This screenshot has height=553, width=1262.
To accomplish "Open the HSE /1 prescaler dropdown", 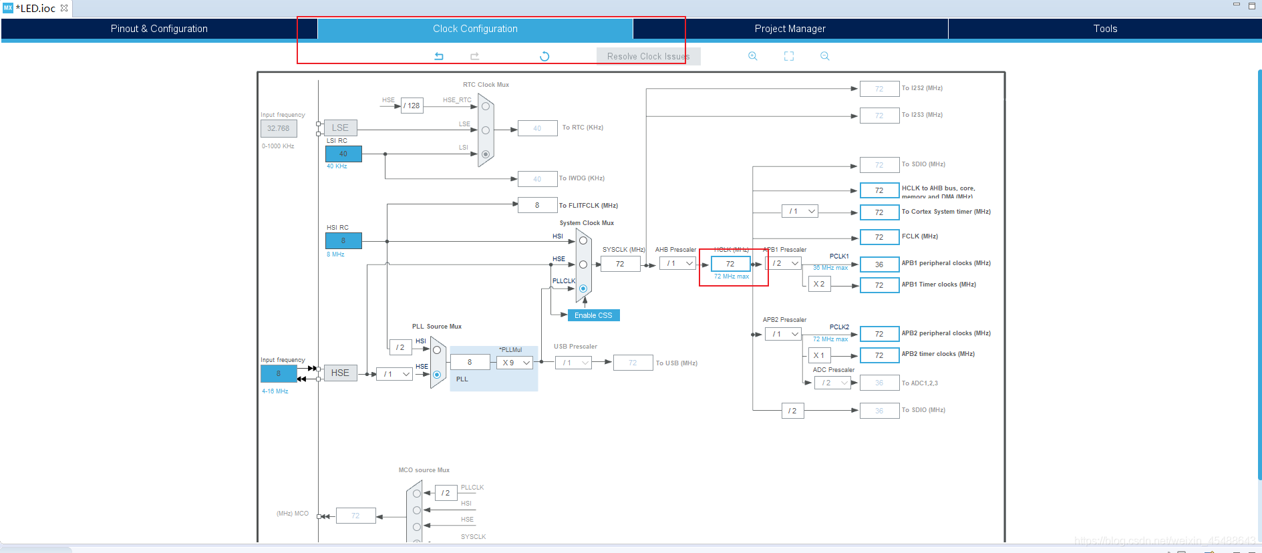I will [394, 374].
